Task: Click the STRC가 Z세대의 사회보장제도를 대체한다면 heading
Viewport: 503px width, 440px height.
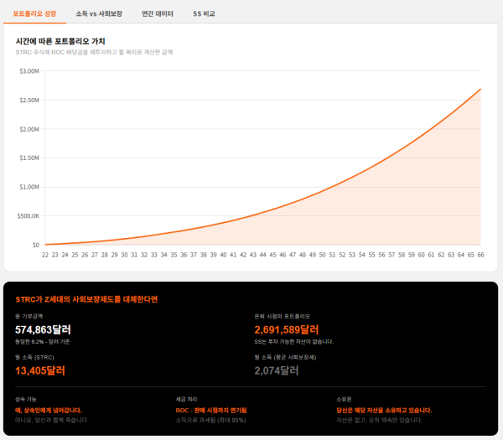Action: (86, 299)
